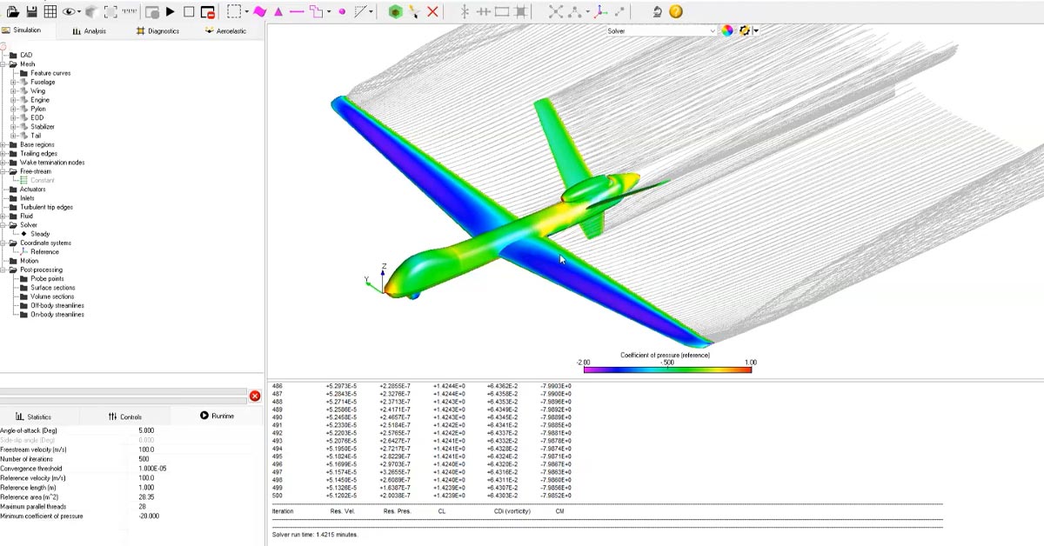Run the solver with the Play icon

coord(171,10)
